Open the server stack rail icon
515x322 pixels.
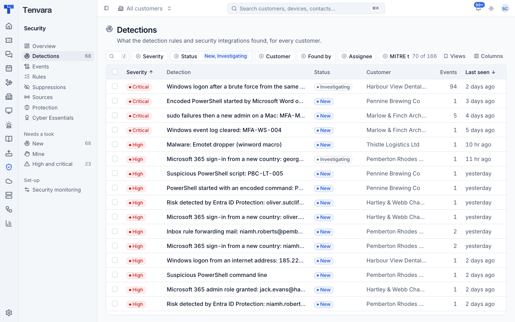(9, 195)
